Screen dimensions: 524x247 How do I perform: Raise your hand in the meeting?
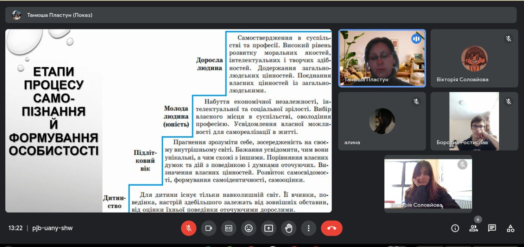289,228
